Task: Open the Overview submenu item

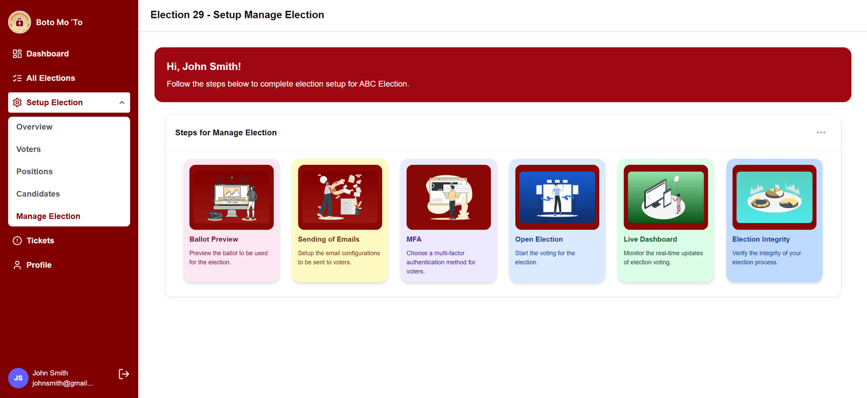Action: click(x=34, y=127)
